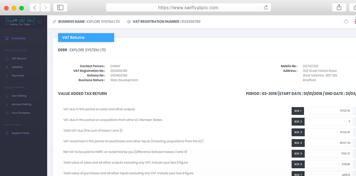This screenshot has height=176, width=356.
Task: Click the Dashboard monitor icon in sidebar
Action: (x=7, y=38)
